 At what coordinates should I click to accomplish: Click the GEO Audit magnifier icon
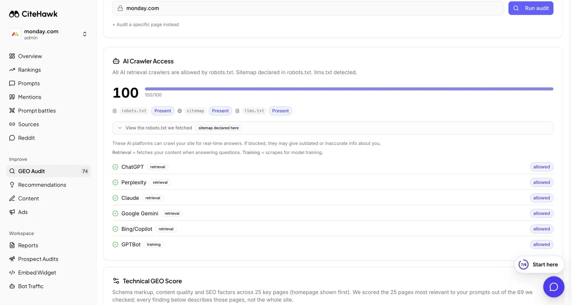point(12,171)
